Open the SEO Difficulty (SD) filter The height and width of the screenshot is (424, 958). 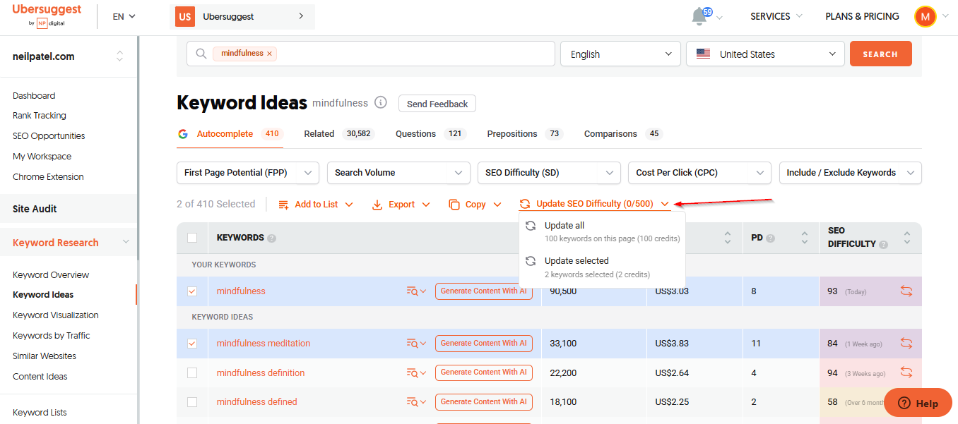[549, 172]
